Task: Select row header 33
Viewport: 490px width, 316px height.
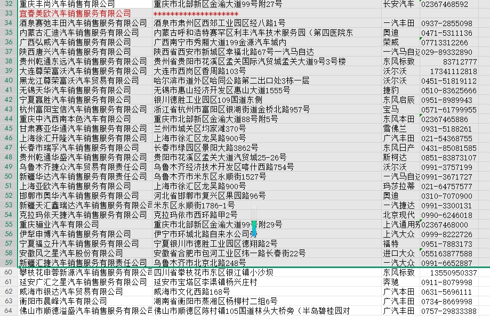Action: coord(9,13)
